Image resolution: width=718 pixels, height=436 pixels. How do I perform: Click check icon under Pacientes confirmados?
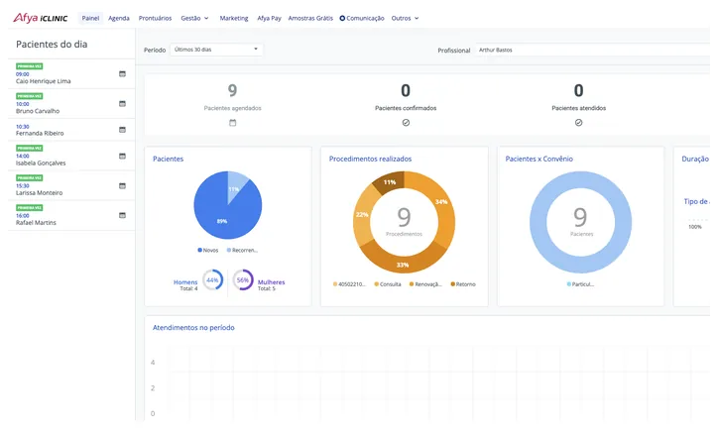[x=406, y=123]
